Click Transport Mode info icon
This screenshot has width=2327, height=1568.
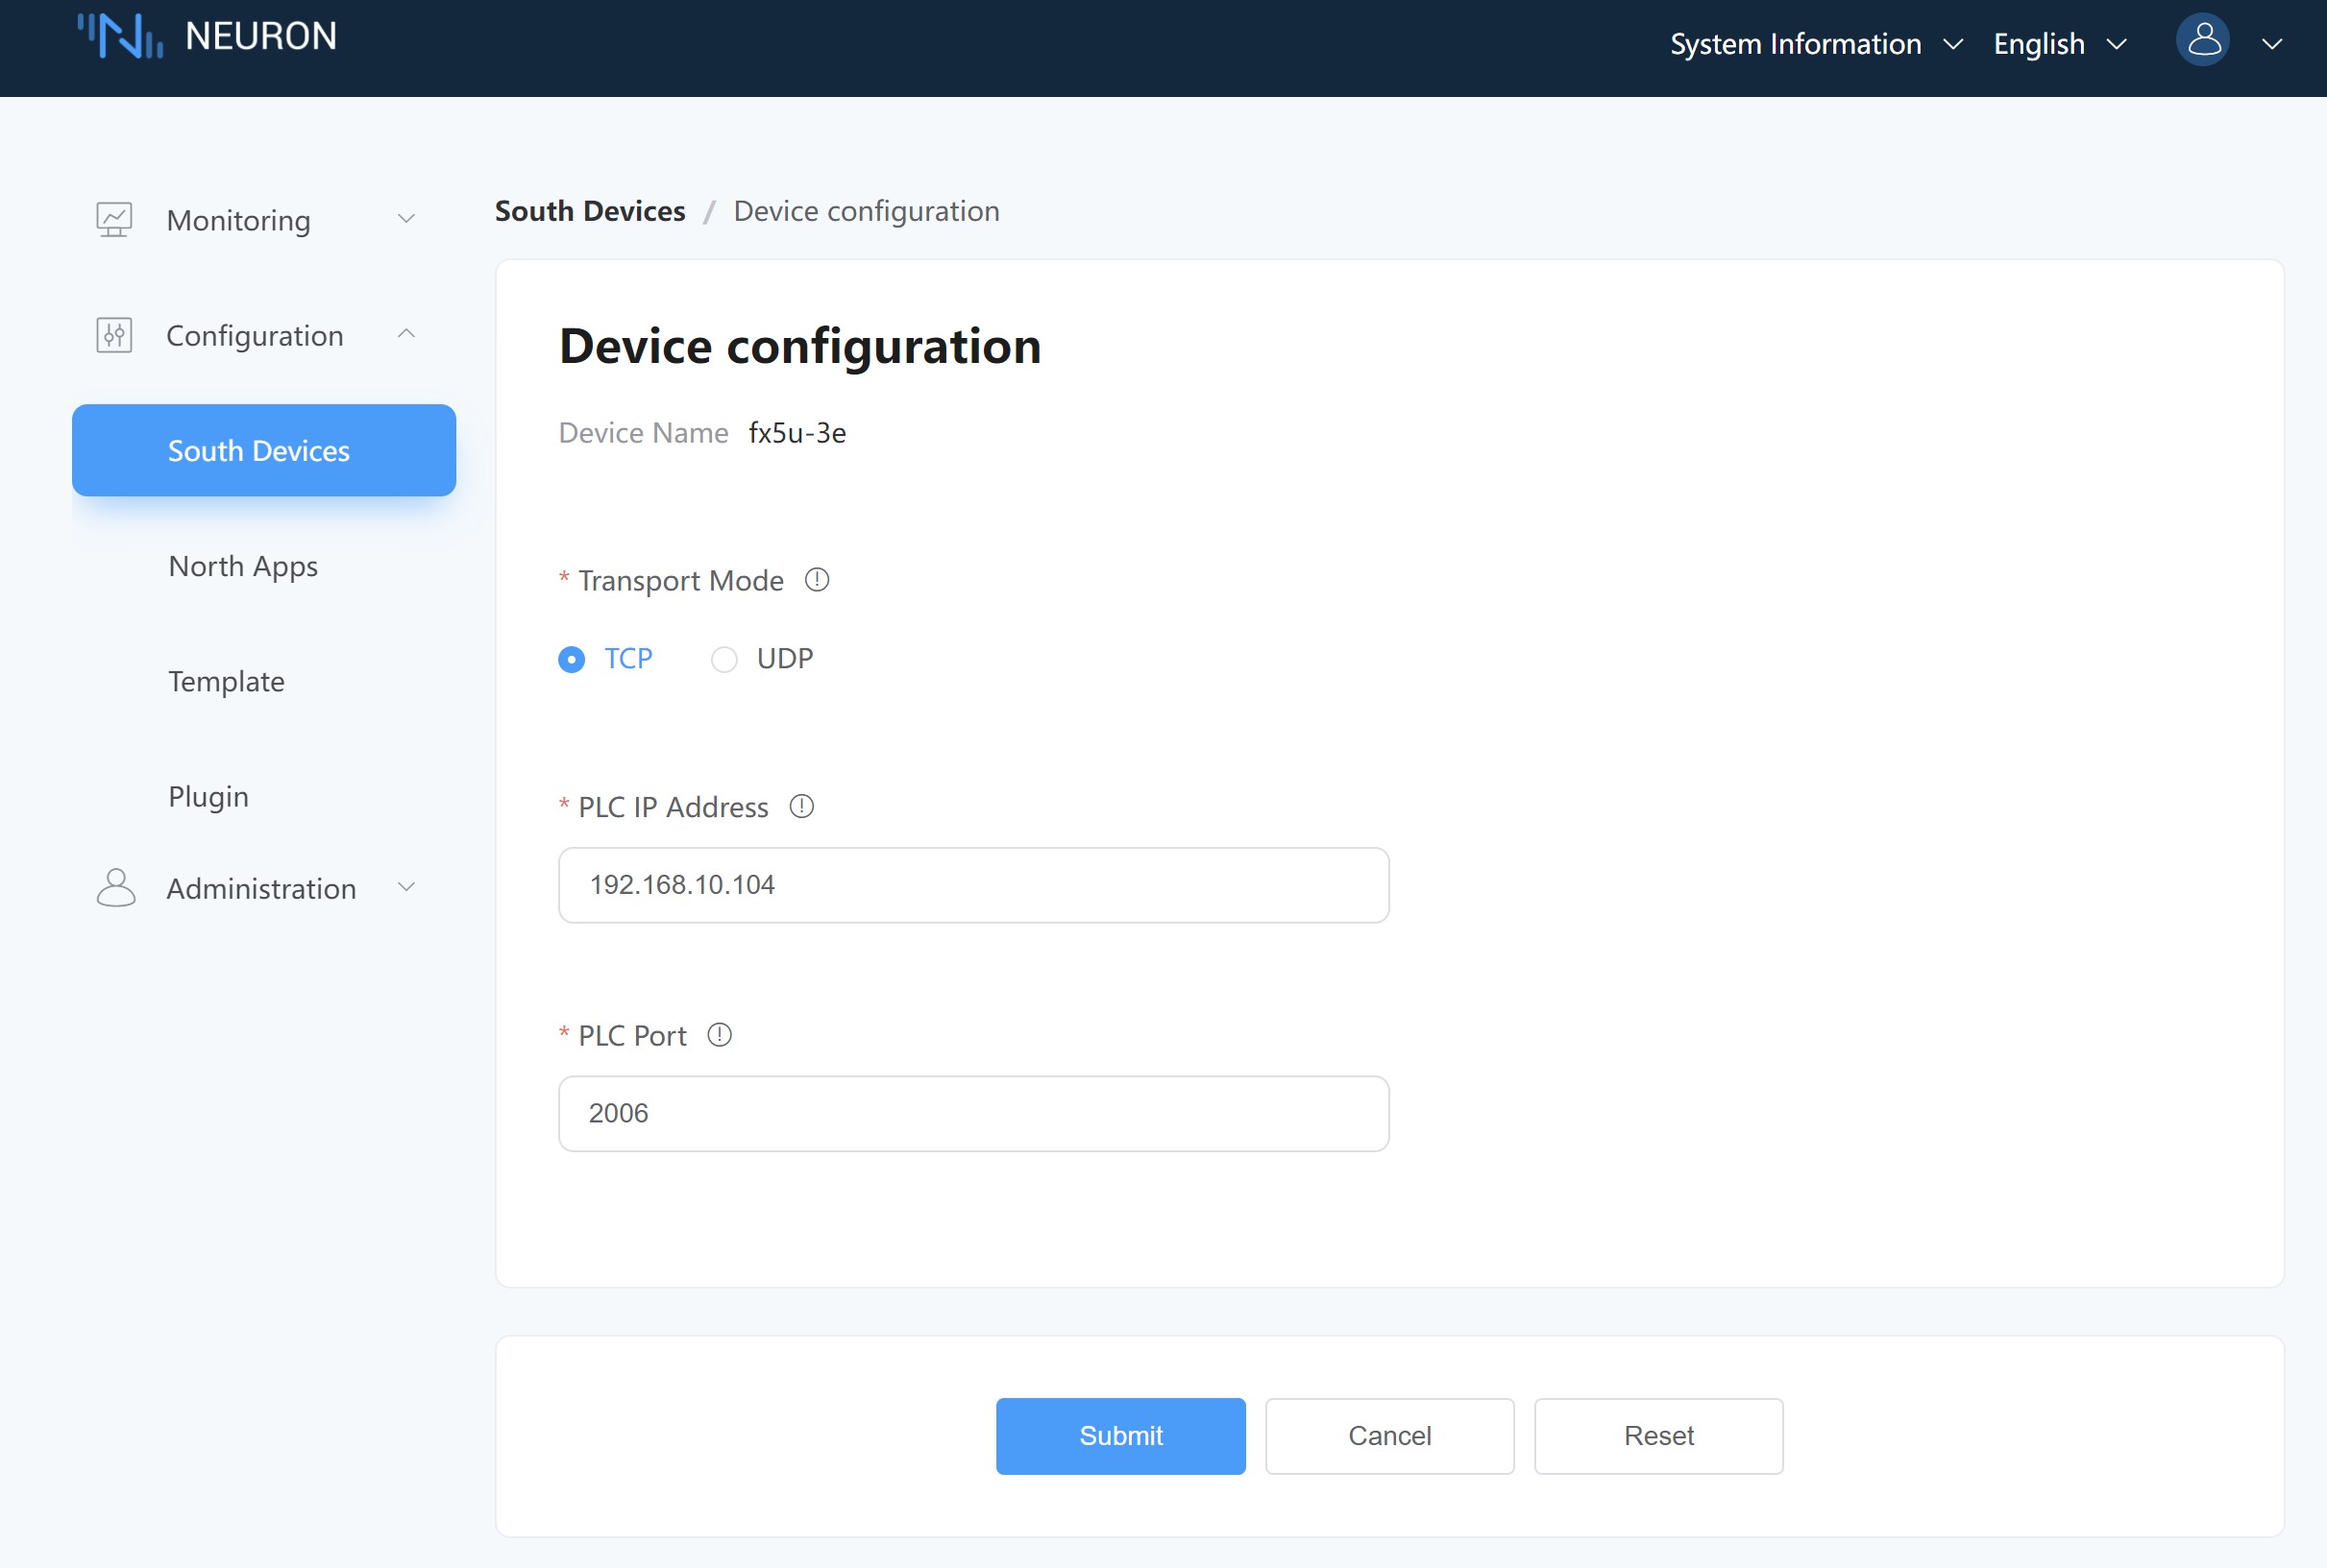click(x=817, y=580)
